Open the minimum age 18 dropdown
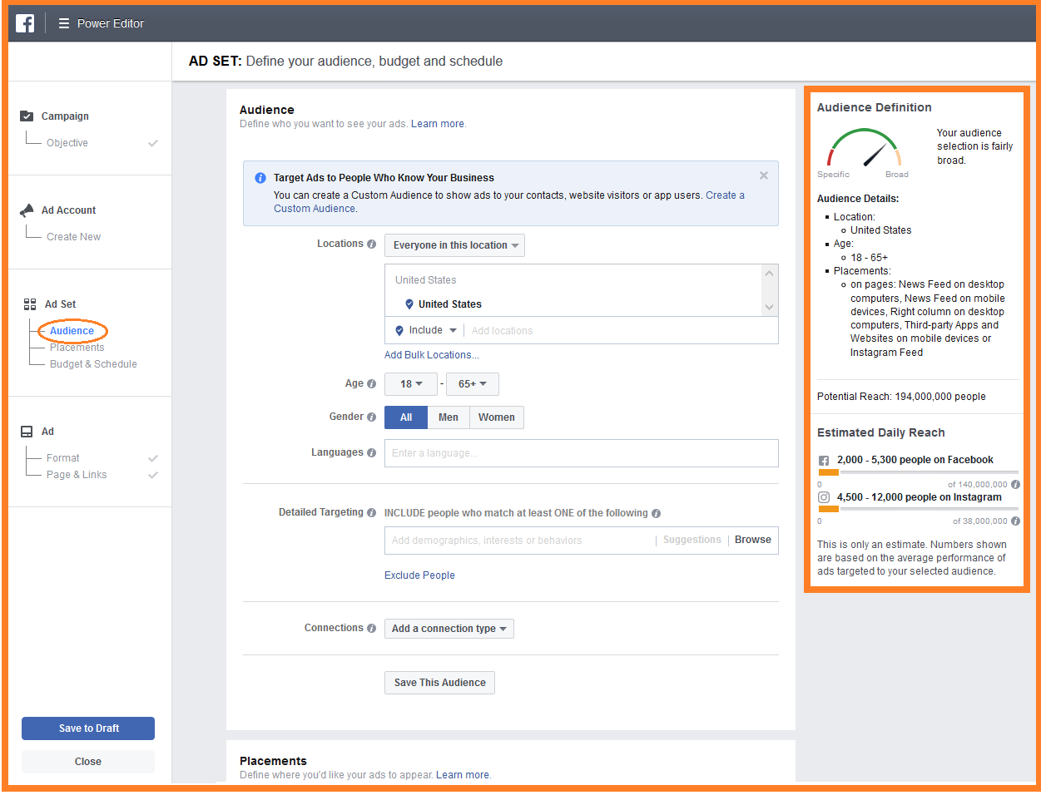This screenshot has height=795, width=1041. [411, 384]
